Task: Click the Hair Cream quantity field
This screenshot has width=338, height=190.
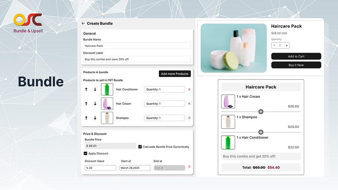Action: [x=164, y=103]
